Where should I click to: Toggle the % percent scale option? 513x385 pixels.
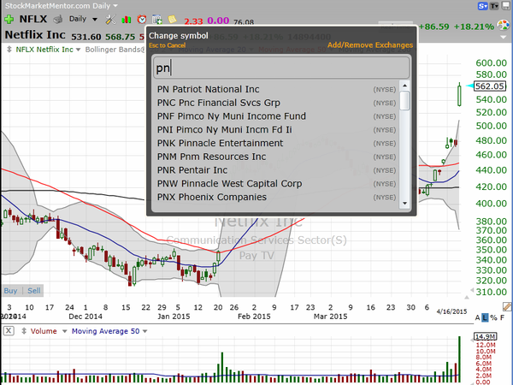click(493, 317)
